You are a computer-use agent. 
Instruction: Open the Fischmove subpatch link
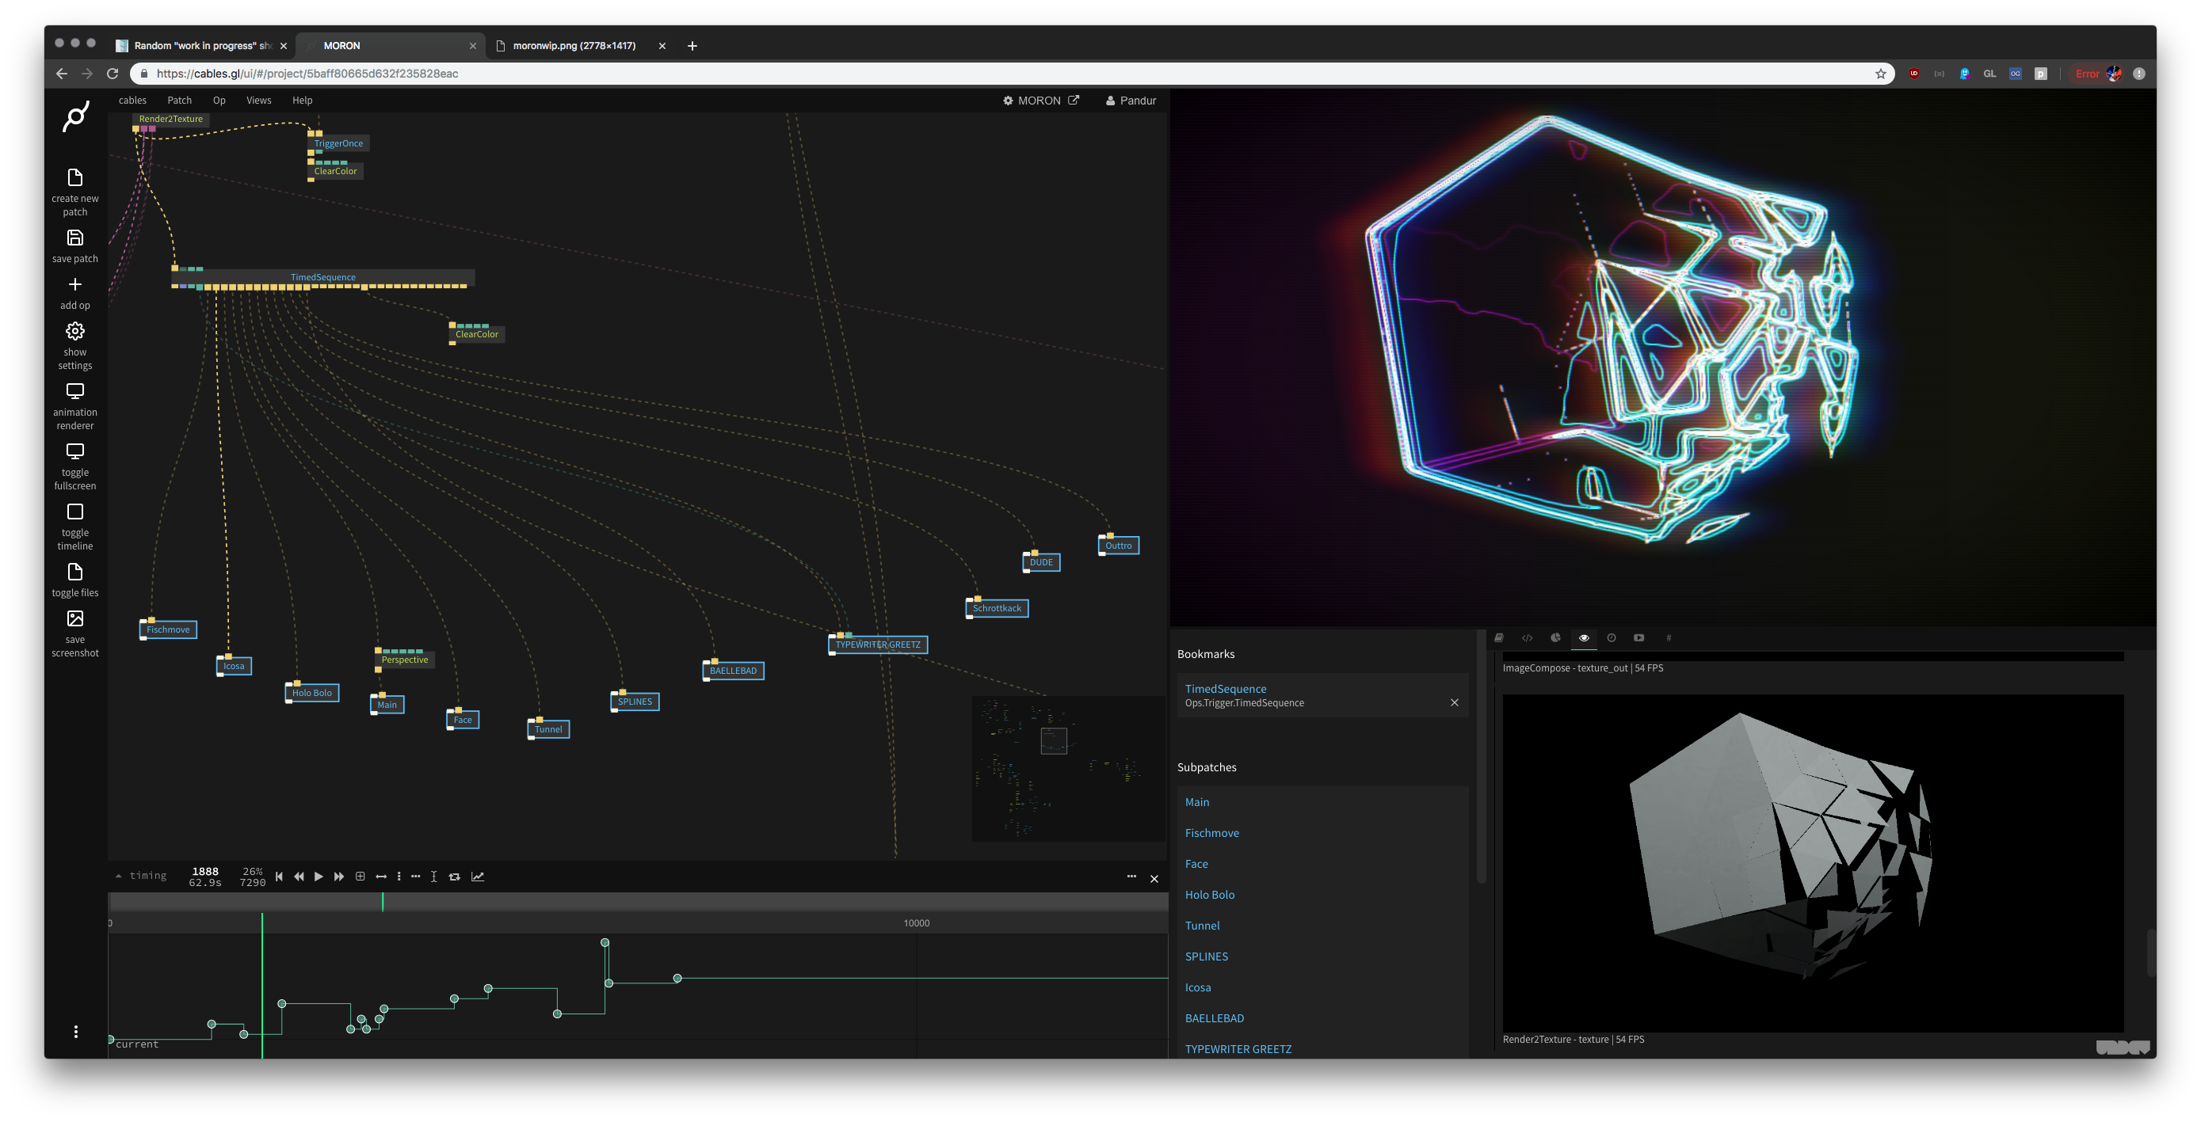(1211, 832)
